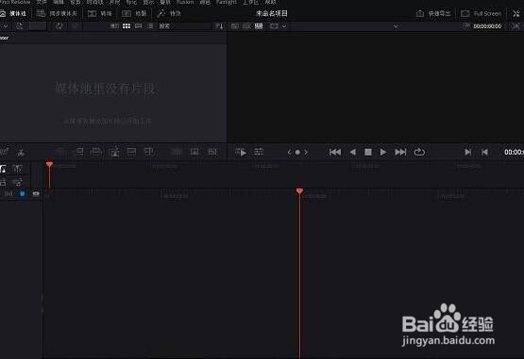Image resolution: width=524 pixels, height=359 pixels.
Task: Click the Append to End edit icon
Action: [x=79, y=152]
